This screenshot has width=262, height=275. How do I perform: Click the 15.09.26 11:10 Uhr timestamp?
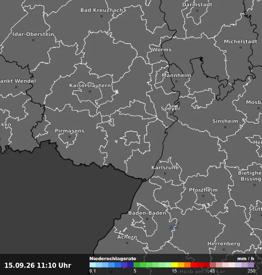point(38,265)
